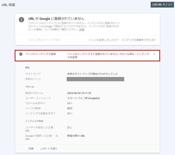
Task: Click the ユーザー エージェント label
Action: [x=38, y=98]
